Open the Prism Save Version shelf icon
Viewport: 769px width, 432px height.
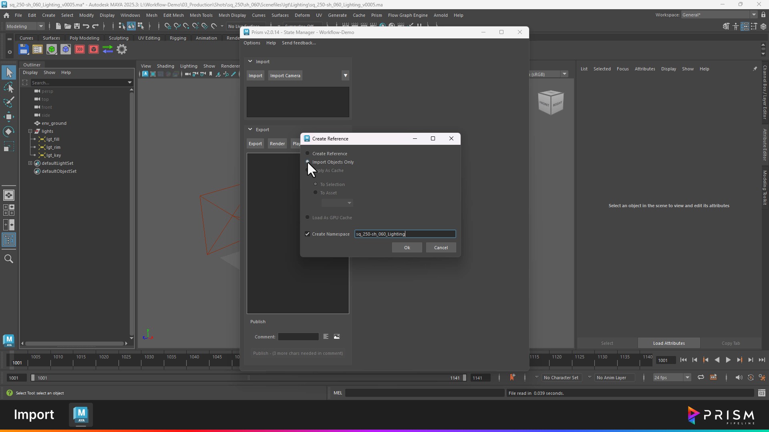tap(24, 50)
